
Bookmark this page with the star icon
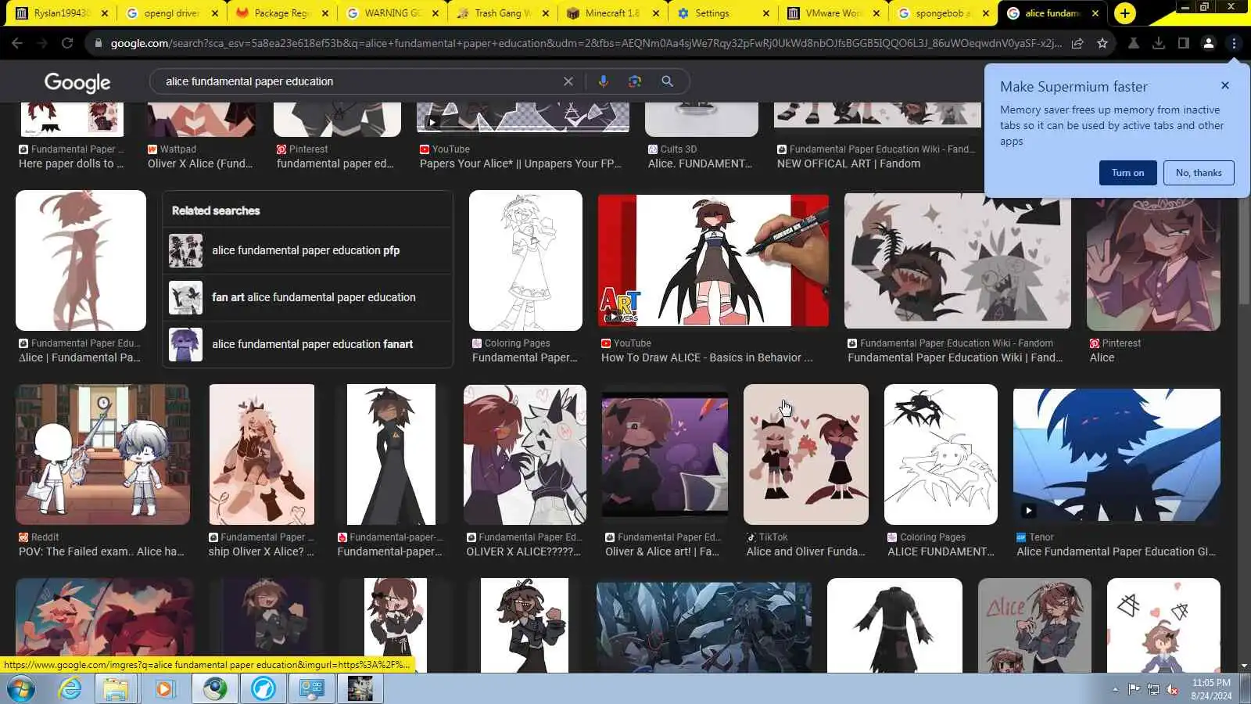[1102, 43]
